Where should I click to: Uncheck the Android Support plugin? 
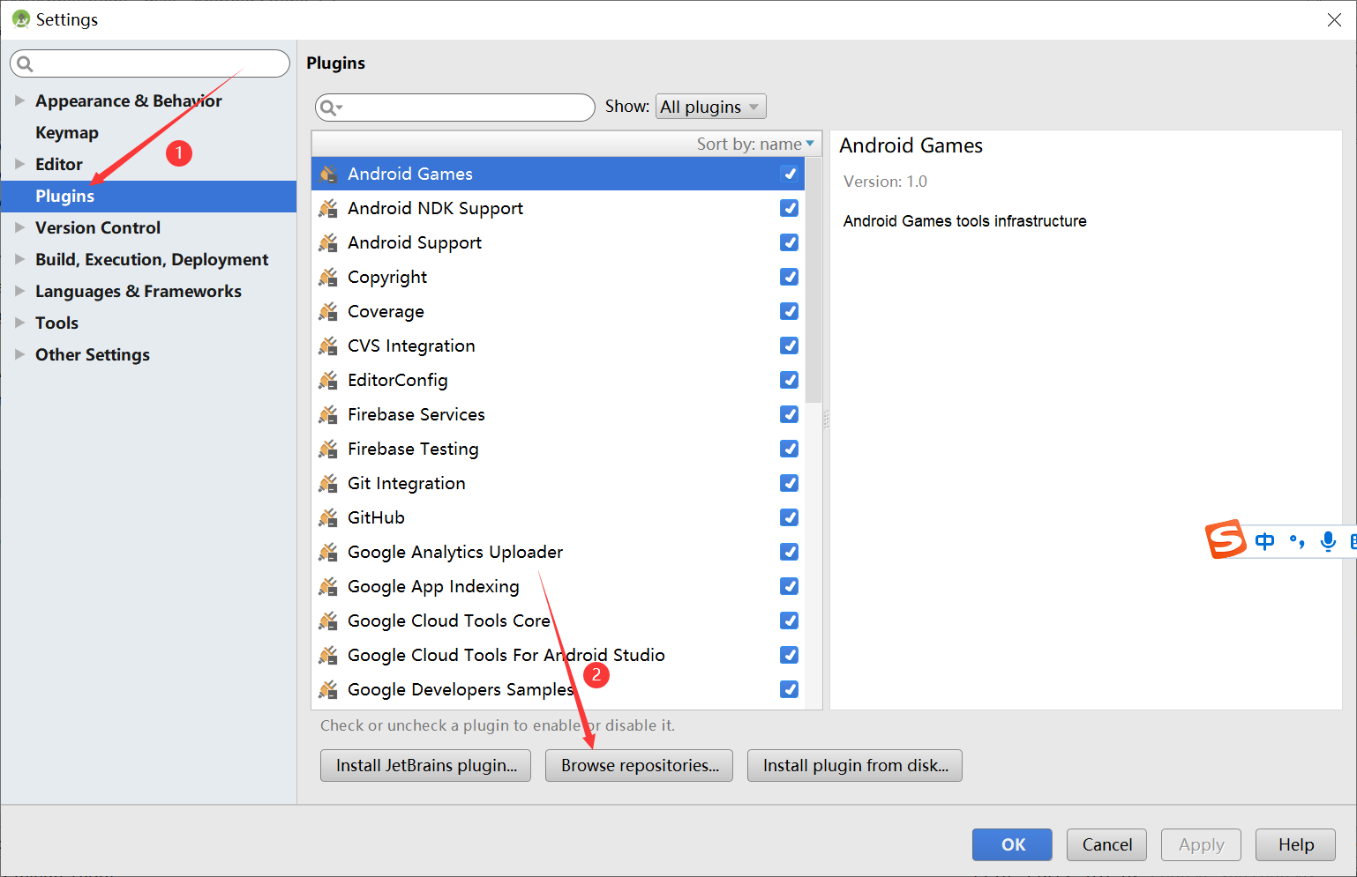(x=790, y=242)
